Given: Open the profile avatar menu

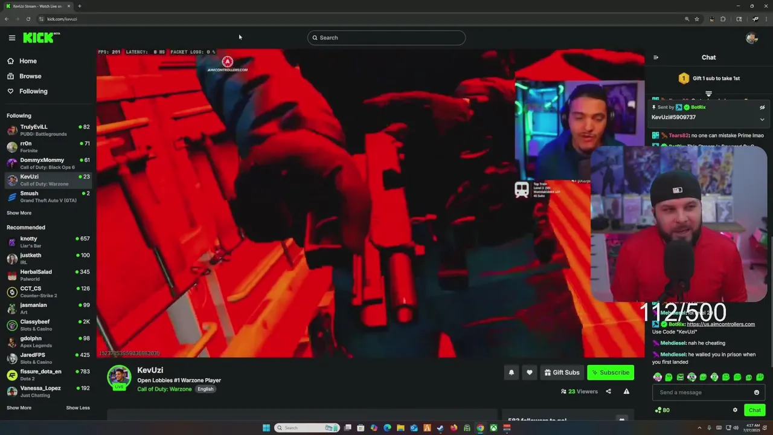Looking at the screenshot, I should pyautogui.click(x=751, y=38).
